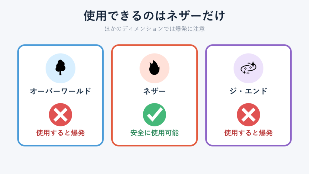Click the green checkmark under ネザー
Image resolution: width=309 pixels, height=174 pixels.
click(154, 114)
